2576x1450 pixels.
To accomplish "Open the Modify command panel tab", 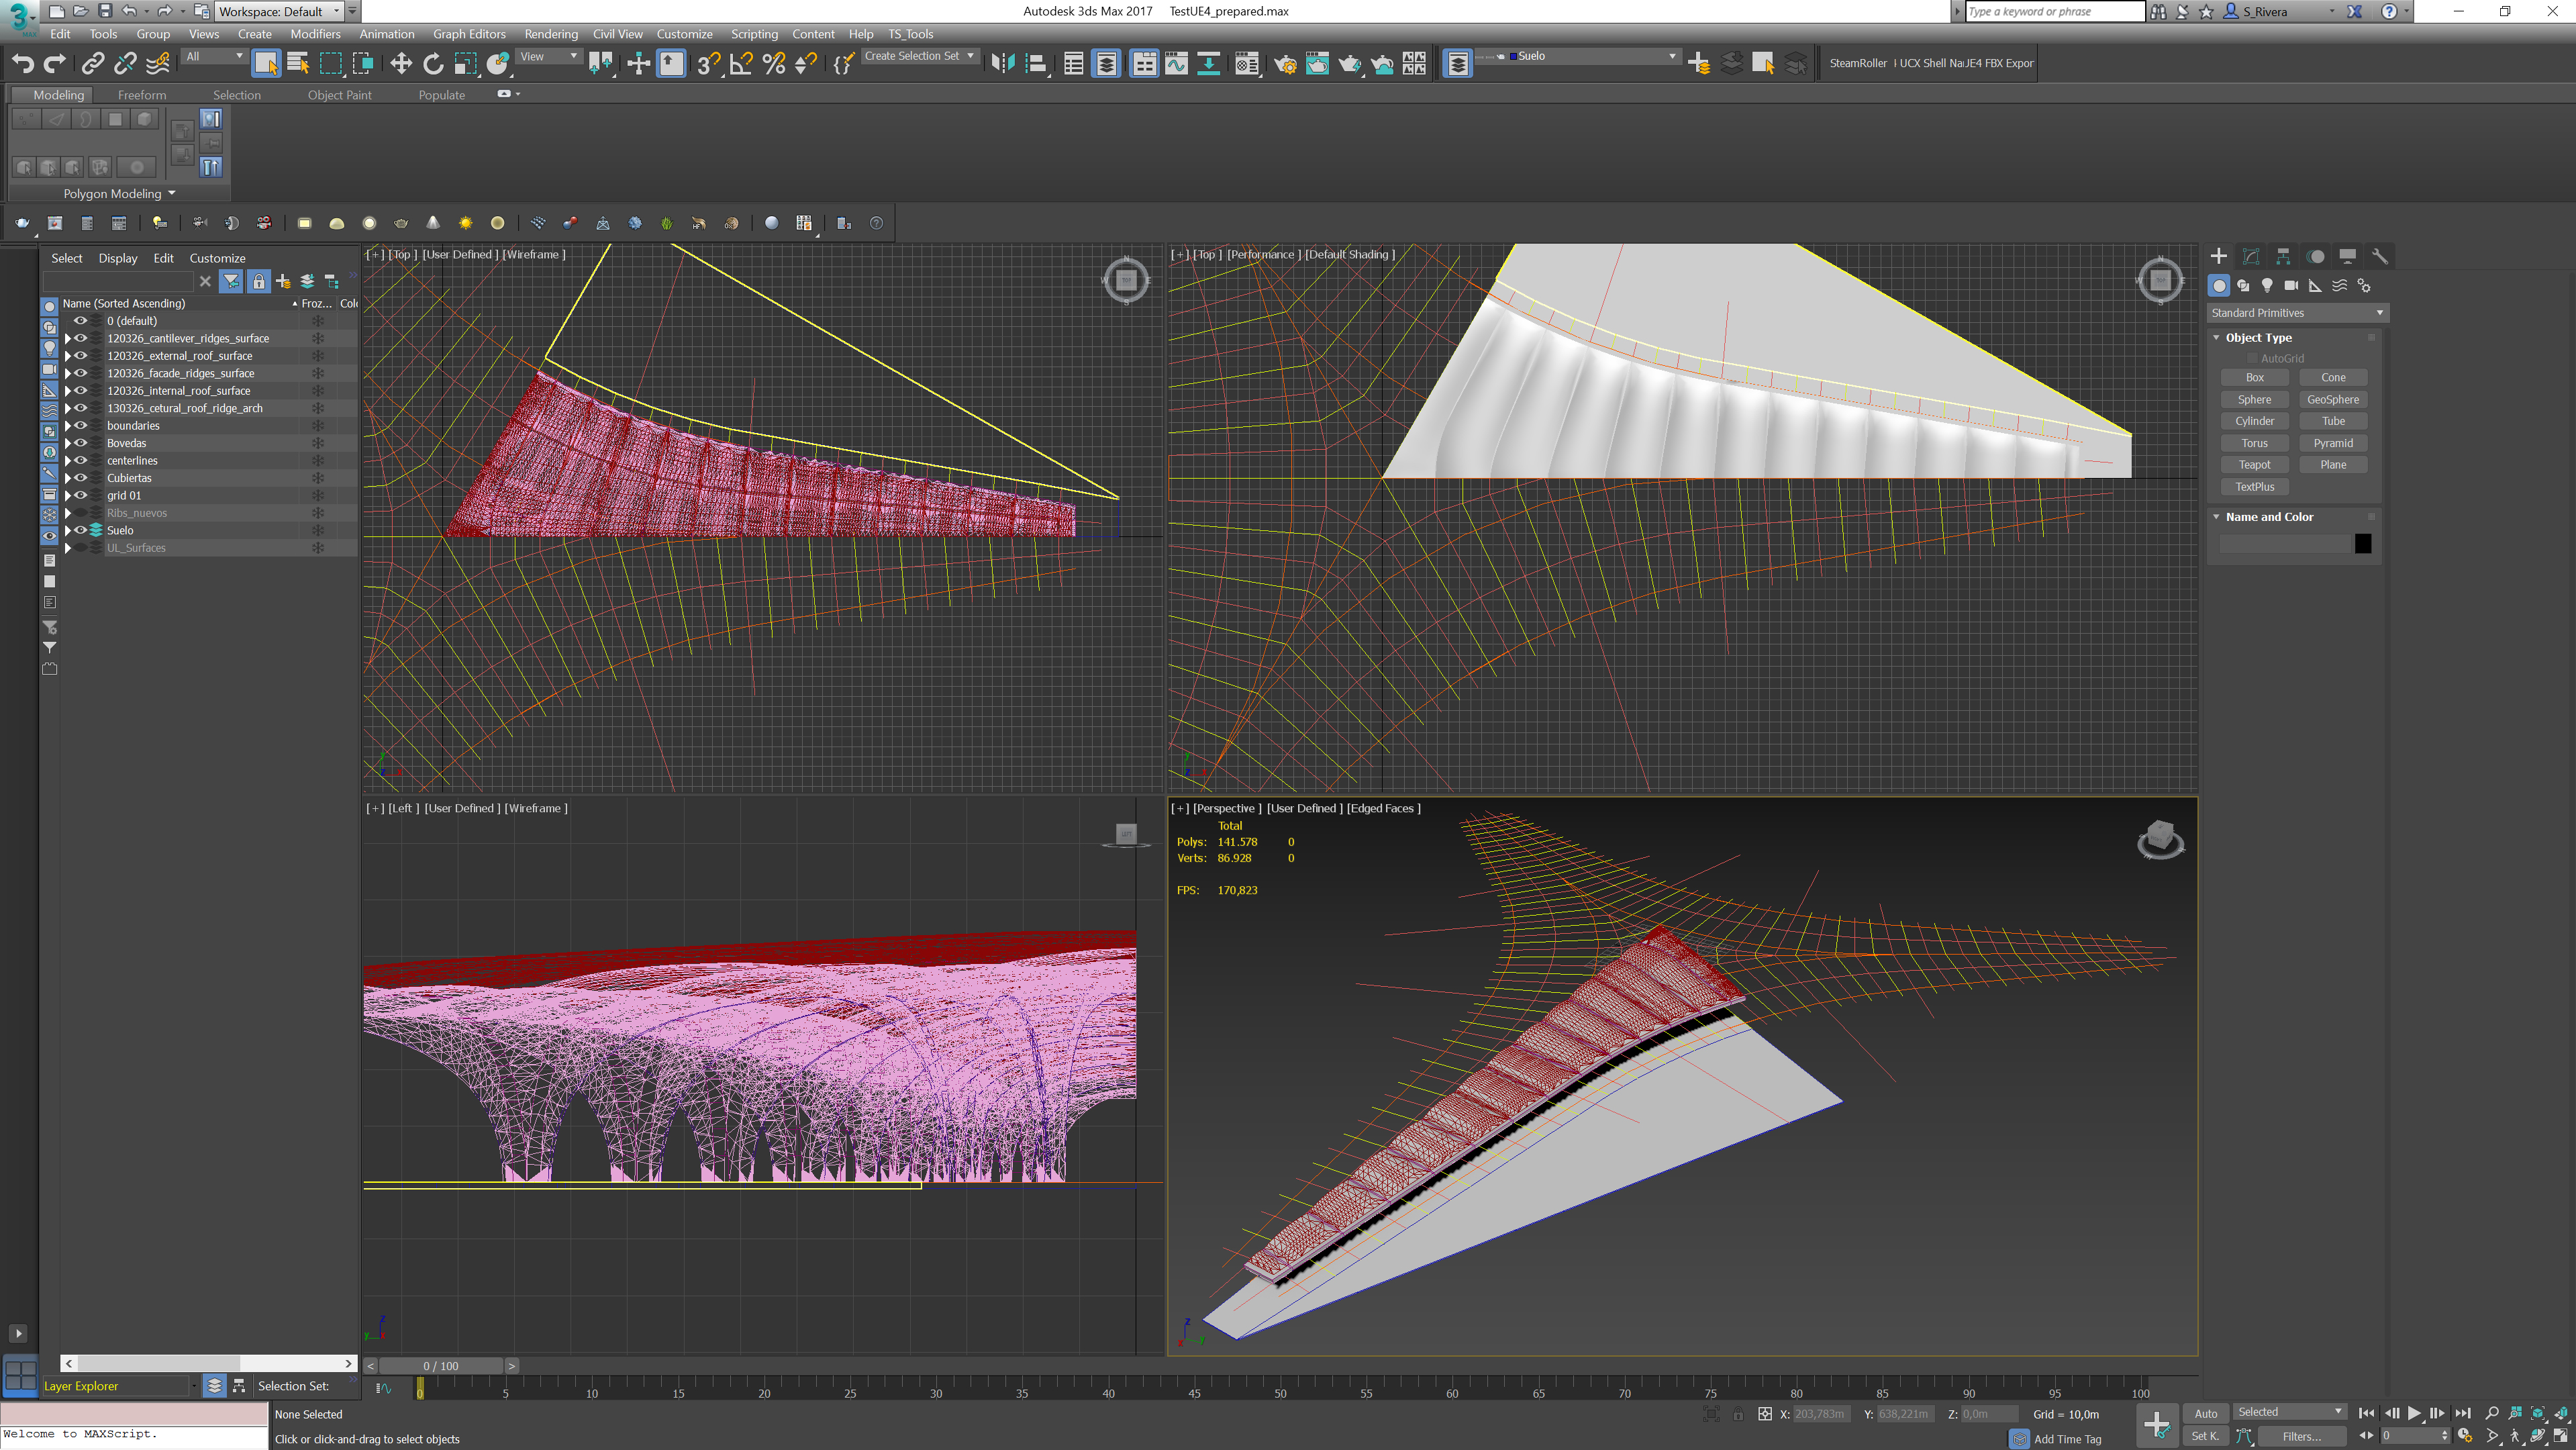I will (2250, 256).
